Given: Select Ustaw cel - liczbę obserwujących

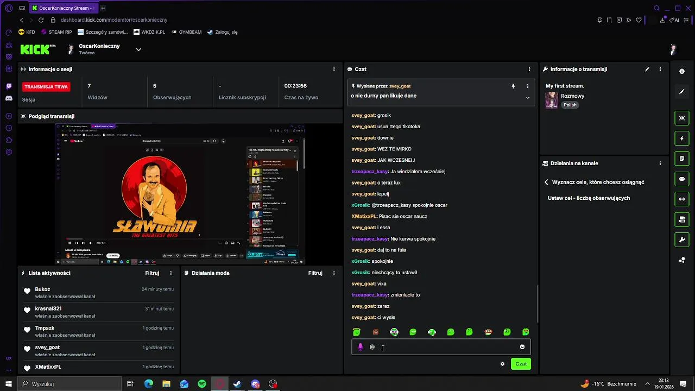Looking at the screenshot, I should pyautogui.click(x=589, y=198).
